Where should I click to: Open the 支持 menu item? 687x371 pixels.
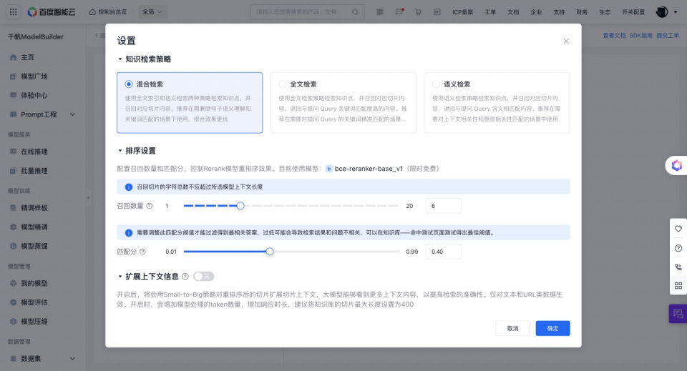click(x=559, y=12)
